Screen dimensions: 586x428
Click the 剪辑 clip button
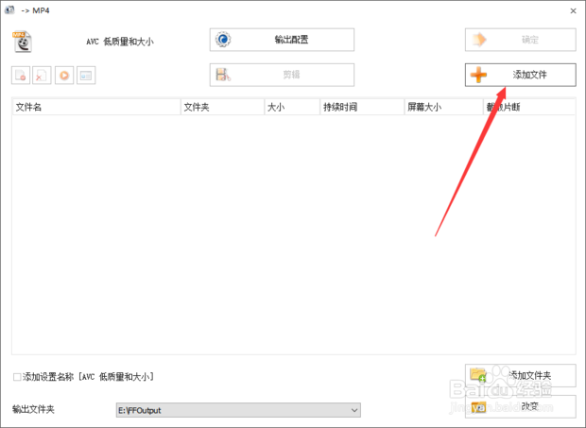pyautogui.click(x=282, y=75)
